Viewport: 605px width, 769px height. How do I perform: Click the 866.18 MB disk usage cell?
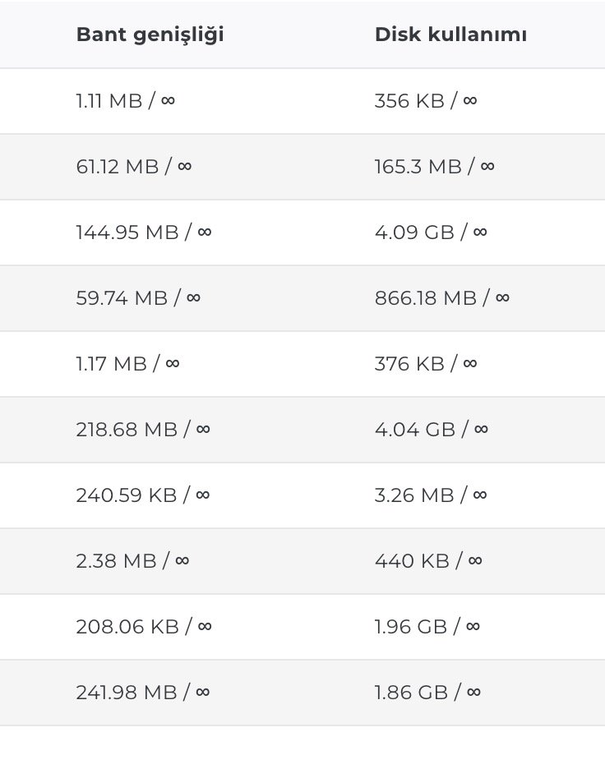coord(442,298)
